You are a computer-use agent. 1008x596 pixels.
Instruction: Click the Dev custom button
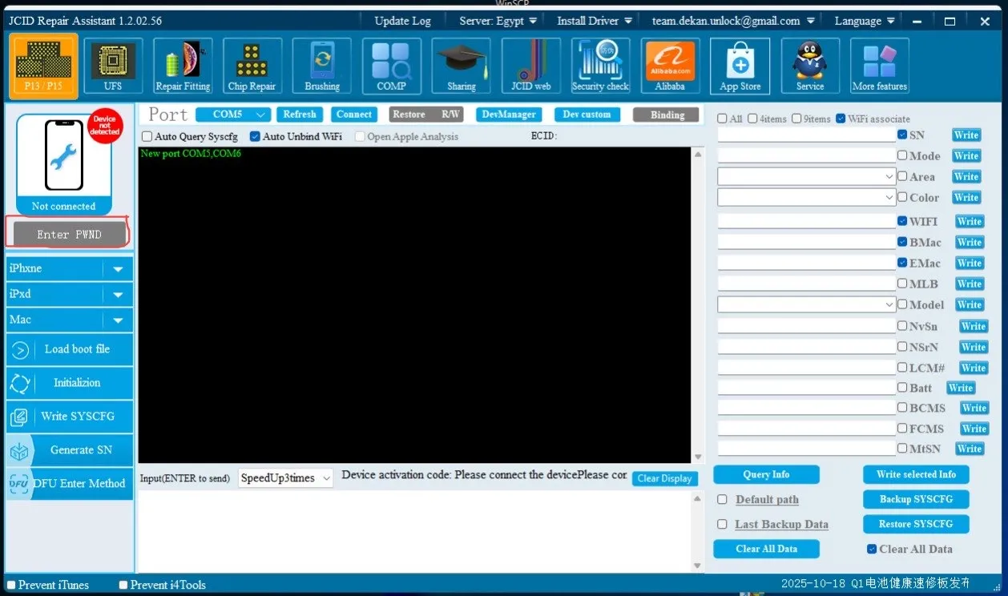(x=587, y=115)
